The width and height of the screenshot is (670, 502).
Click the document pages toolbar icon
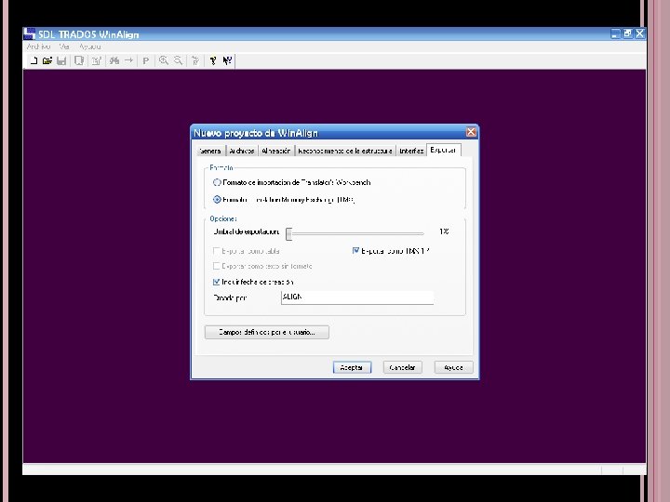(79, 60)
